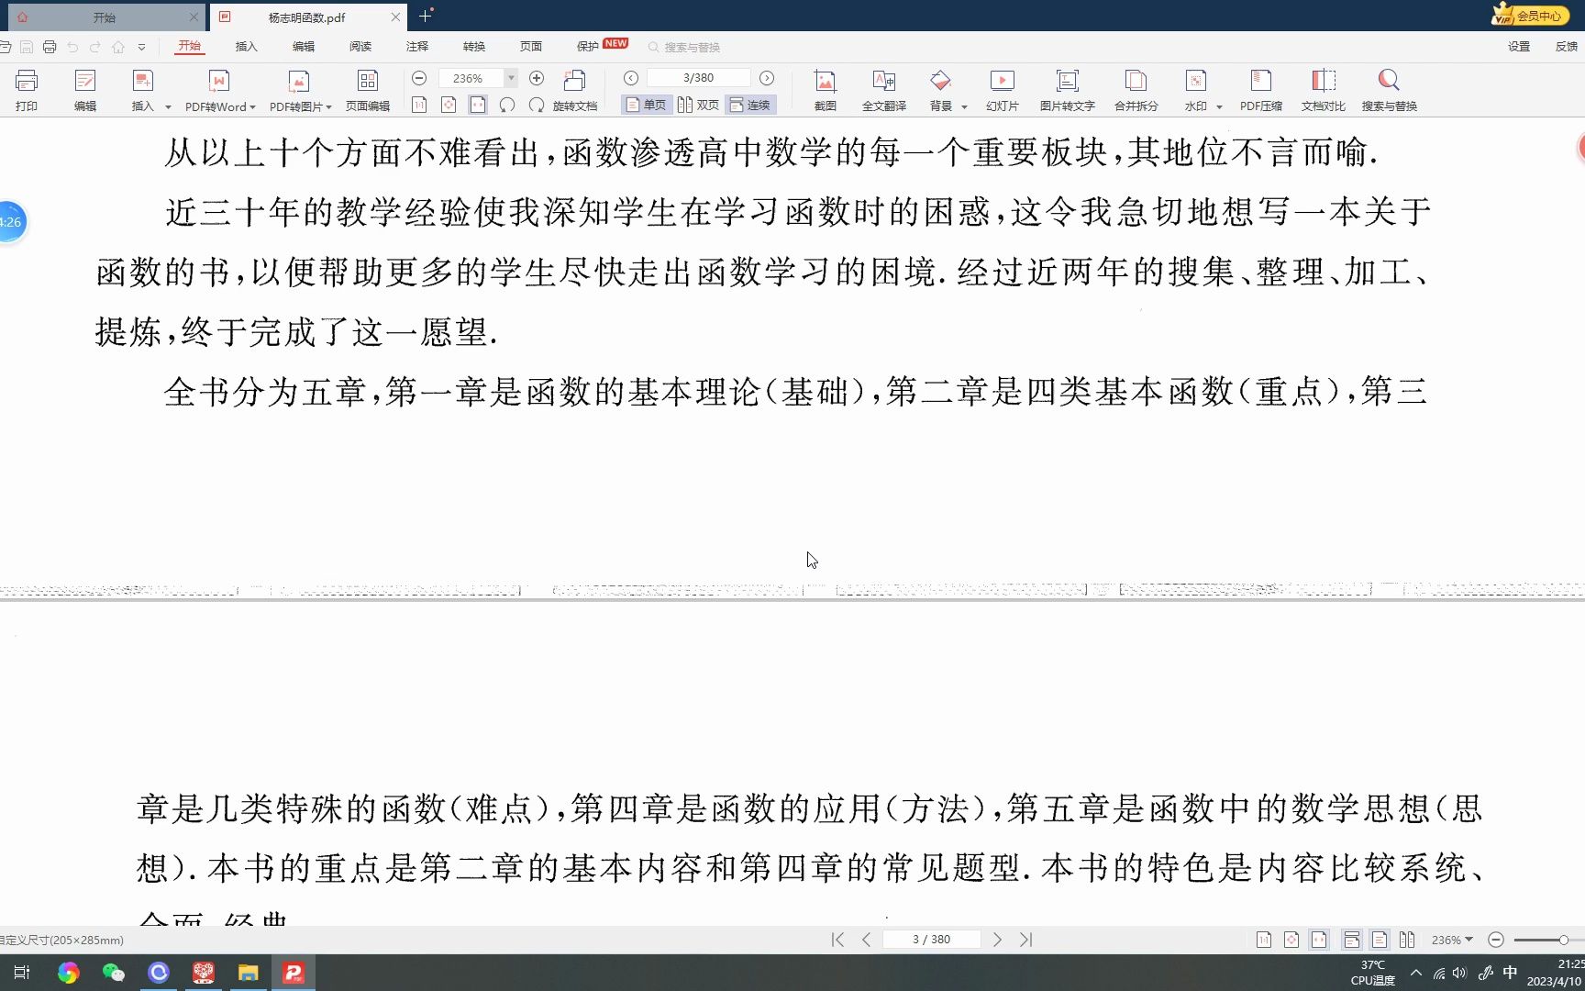This screenshot has height=991, width=1585.
Task: Expand the PDF转图片 dropdown arrow
Action: pos(328,107)
